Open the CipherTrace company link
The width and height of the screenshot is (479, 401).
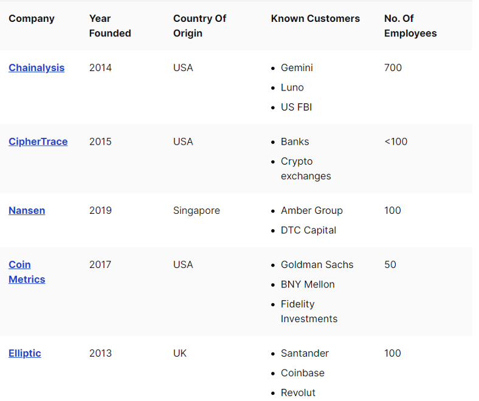pos(38,142)
